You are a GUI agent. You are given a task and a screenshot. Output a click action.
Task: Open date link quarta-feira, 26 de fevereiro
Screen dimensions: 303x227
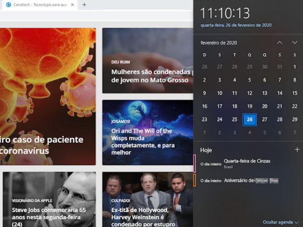pos(236,25)
